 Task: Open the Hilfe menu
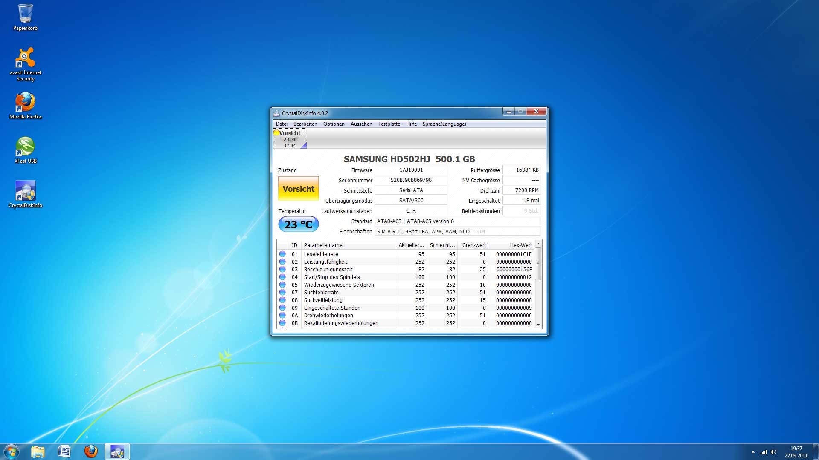coord(412,124)
